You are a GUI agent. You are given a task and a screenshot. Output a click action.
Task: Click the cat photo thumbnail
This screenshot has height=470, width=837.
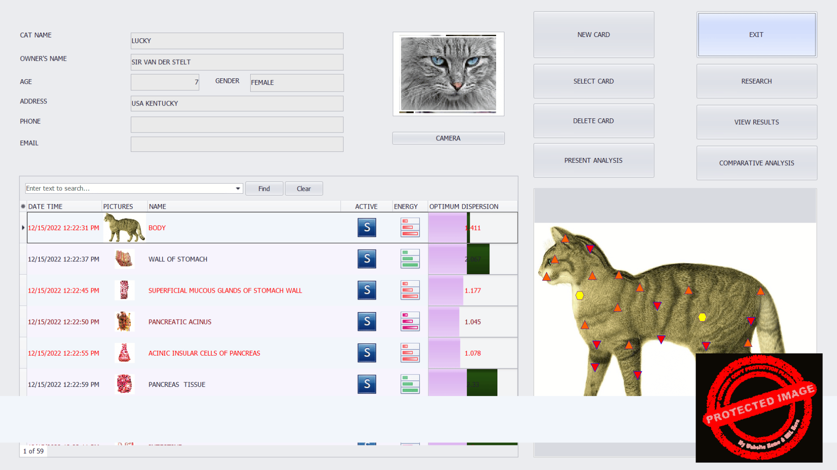[x=448, y=74]
